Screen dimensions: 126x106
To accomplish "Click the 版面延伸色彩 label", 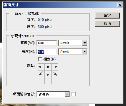I will tap(24, 94).
